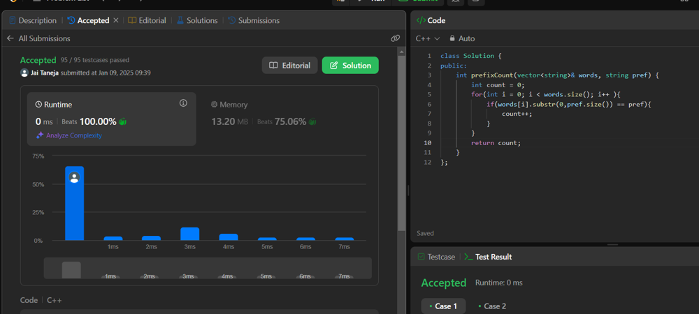699x314 pixels.
Task: View the Submissions tab
Action: (x=254, y=20)
